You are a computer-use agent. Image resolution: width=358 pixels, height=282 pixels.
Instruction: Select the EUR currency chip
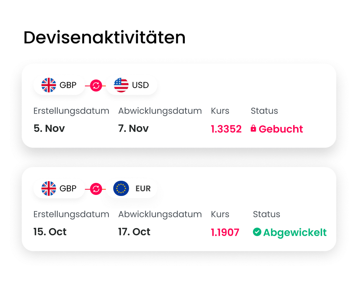132,188
